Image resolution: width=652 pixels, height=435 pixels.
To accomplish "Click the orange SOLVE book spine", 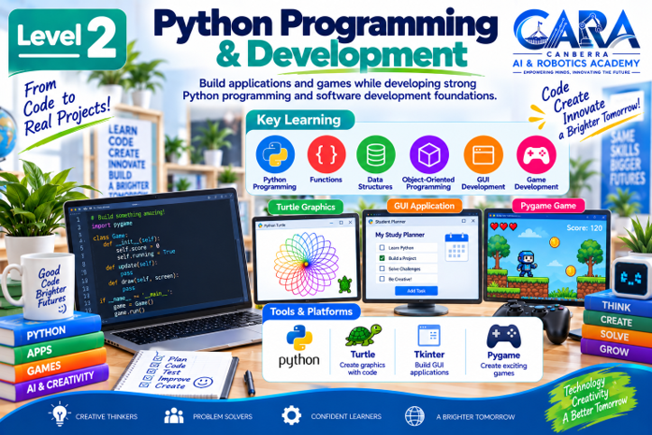I will pos(616,335).
